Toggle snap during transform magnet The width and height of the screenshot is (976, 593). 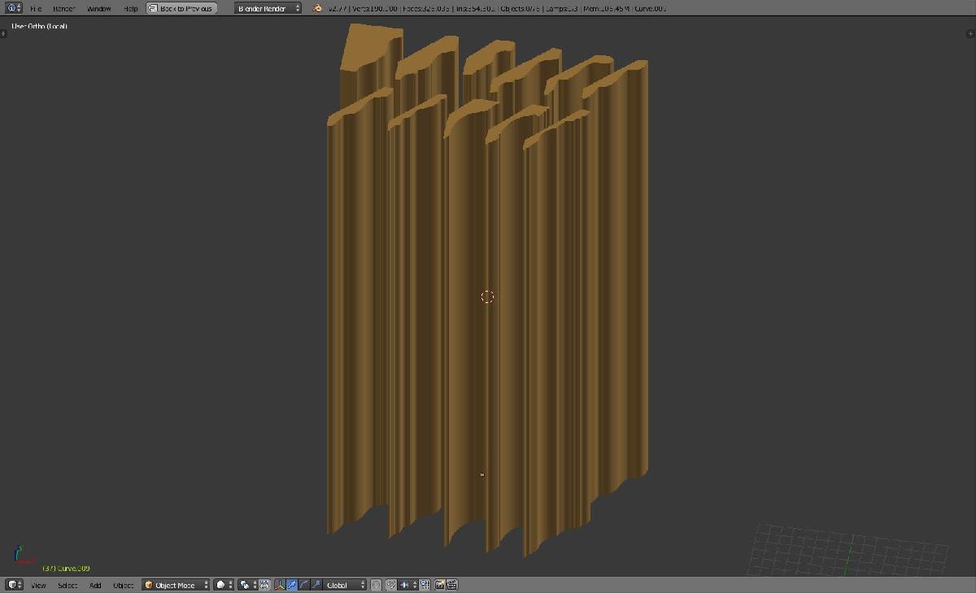click(x=391, y=585)
